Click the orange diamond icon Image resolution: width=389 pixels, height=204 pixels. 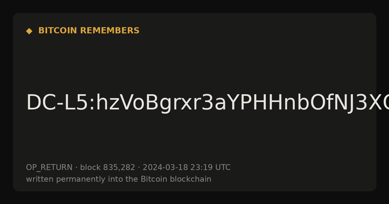[x=29, y=31]
